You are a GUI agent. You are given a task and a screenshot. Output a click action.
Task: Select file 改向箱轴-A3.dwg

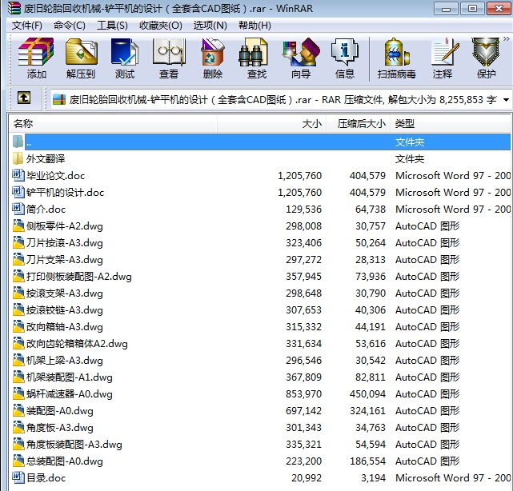[261, 327]
